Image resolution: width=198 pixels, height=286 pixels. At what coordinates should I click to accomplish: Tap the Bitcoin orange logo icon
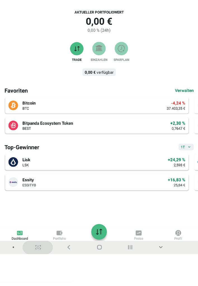(x=13, y=106)
